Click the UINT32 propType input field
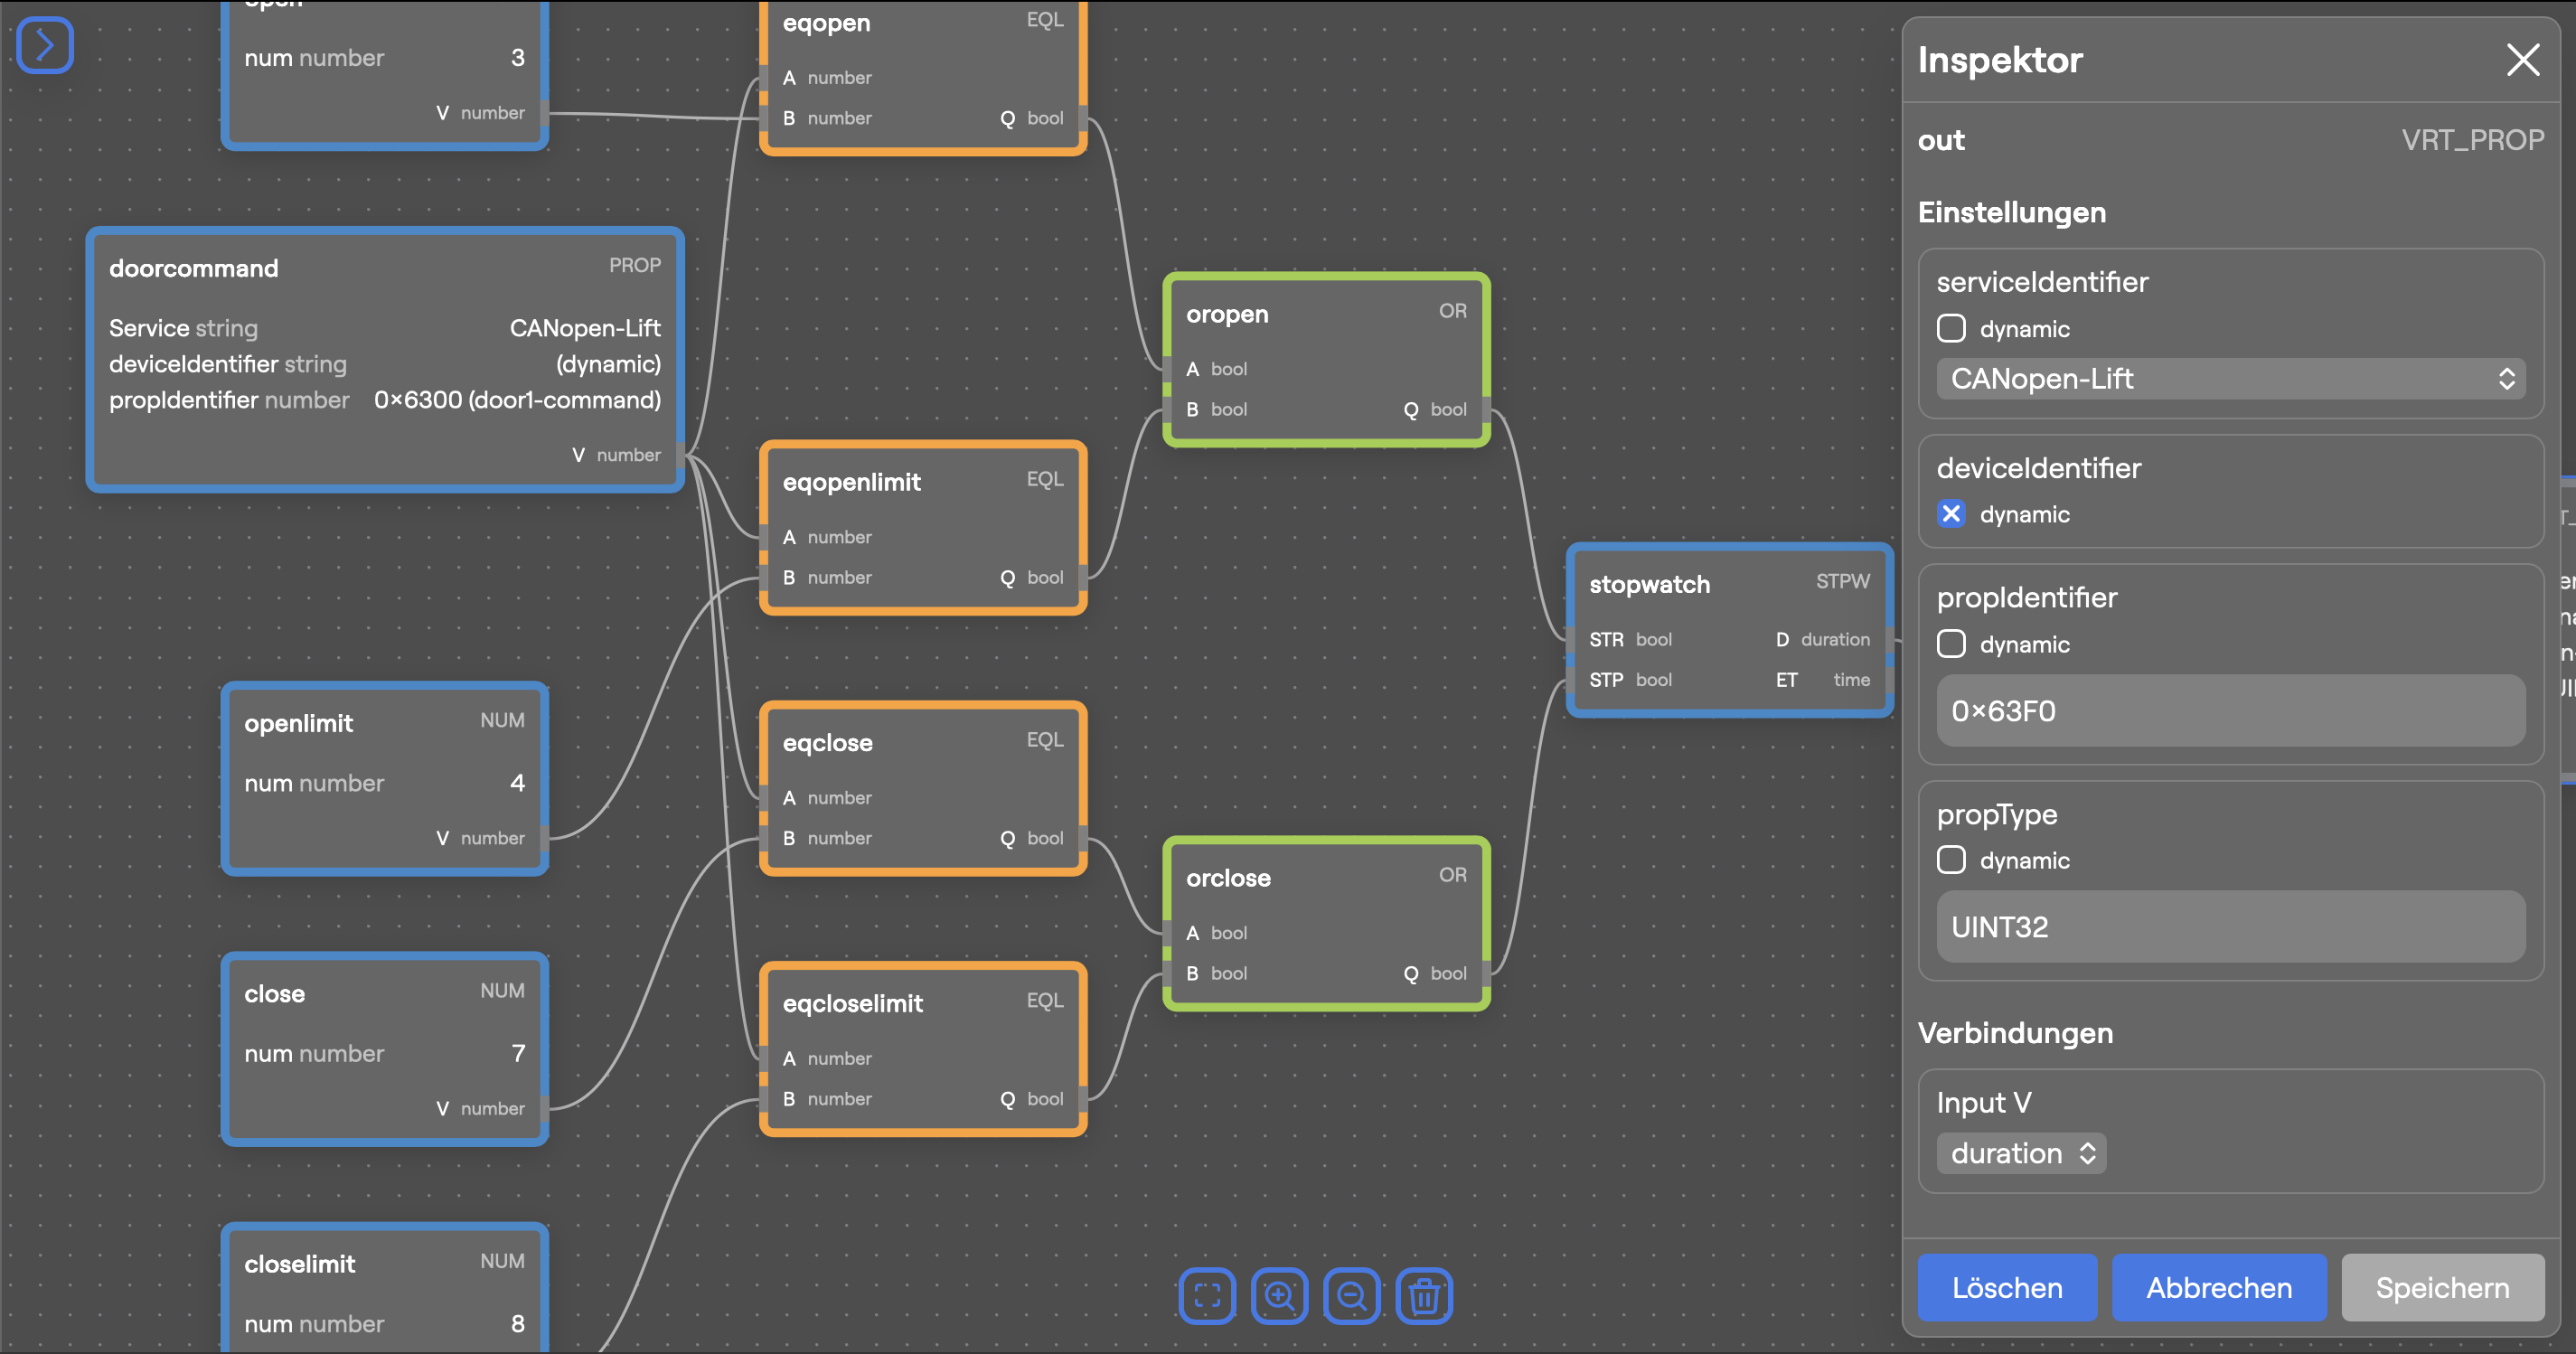This screenshot has height=1354, width=2576. click(x=2231, y=927)
